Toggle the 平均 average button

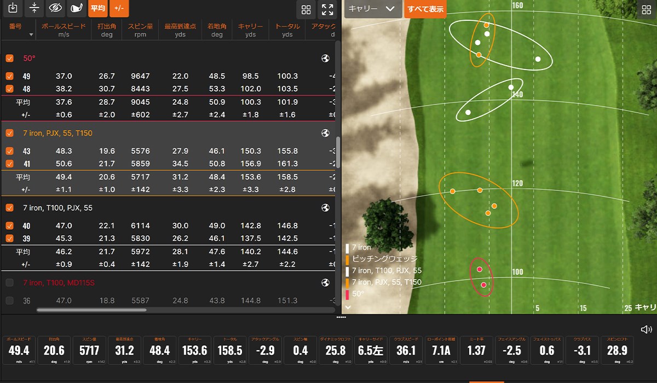tap(97, 8)
